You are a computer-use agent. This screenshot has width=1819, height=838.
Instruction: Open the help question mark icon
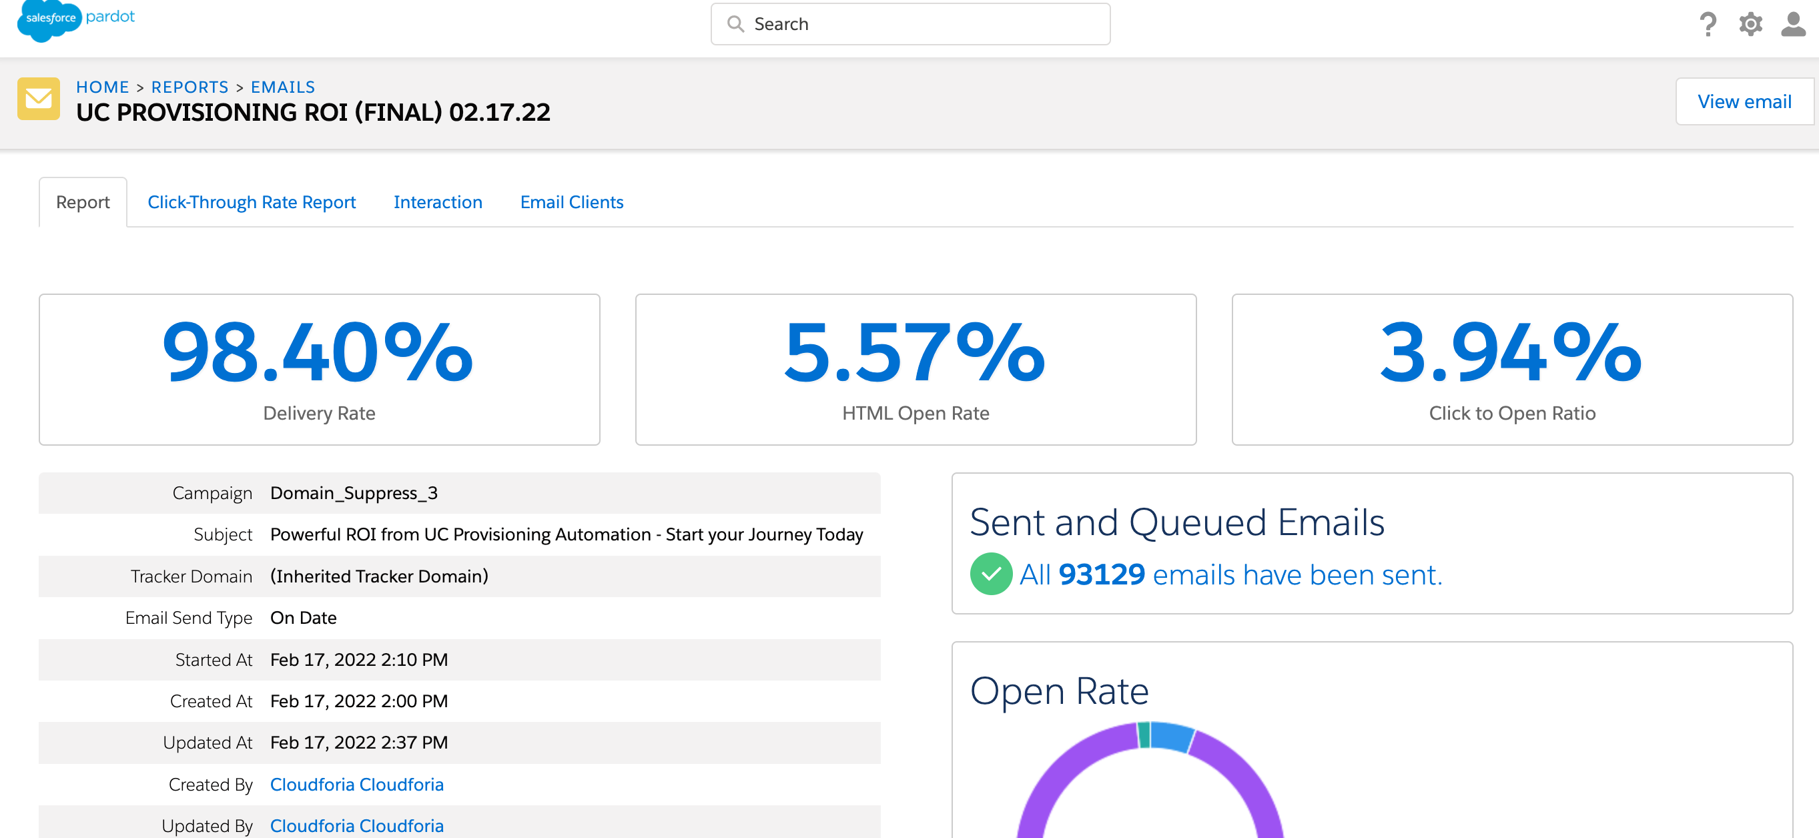click(x=1708, y=24)
